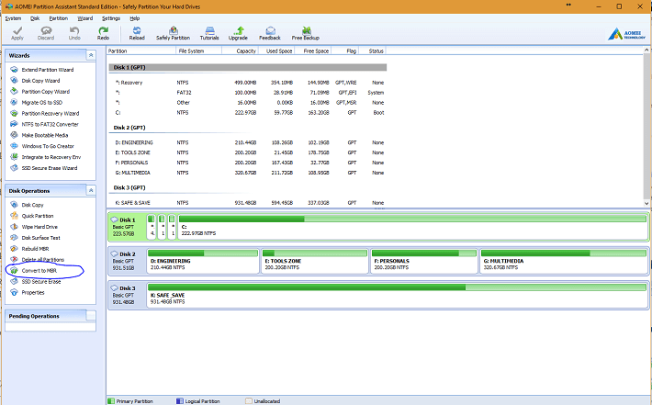
Task: Select K: SAFE & SAVE list row
Action: pyautogui.click(x=248, y=202)
